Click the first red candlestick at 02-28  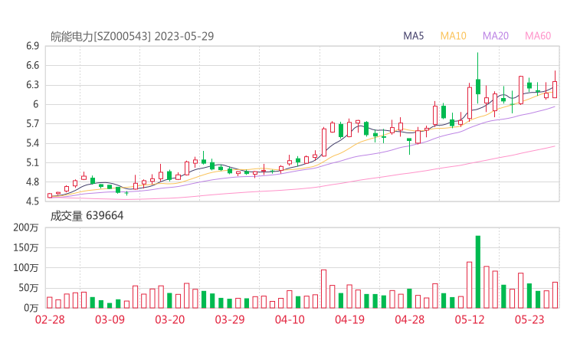click(x=50, y=195)
